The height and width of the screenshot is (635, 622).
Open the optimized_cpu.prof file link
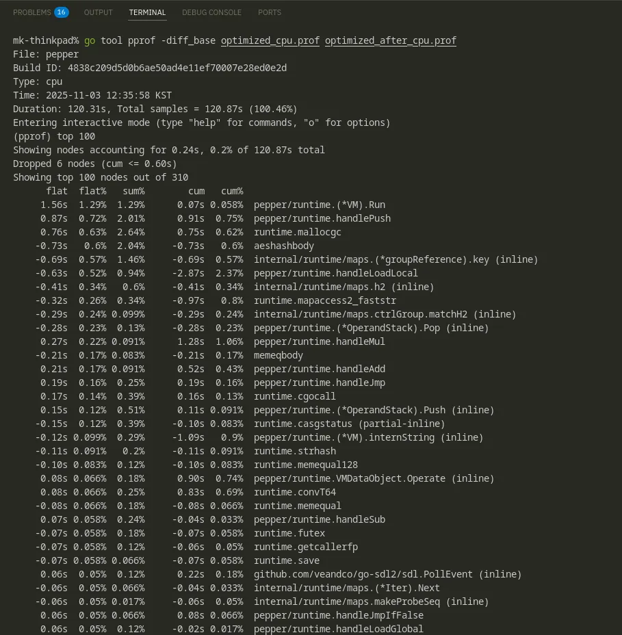pos(270,40)
